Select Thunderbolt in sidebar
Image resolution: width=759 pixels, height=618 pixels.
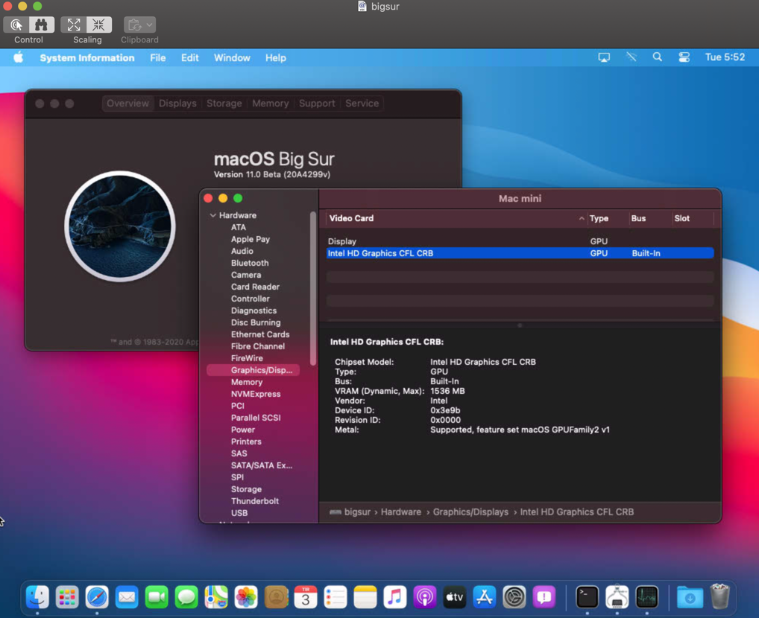254,501
